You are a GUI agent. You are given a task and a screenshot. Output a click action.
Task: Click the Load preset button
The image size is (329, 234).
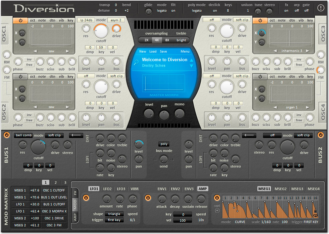pyautogui.click(x=153, y=52)
